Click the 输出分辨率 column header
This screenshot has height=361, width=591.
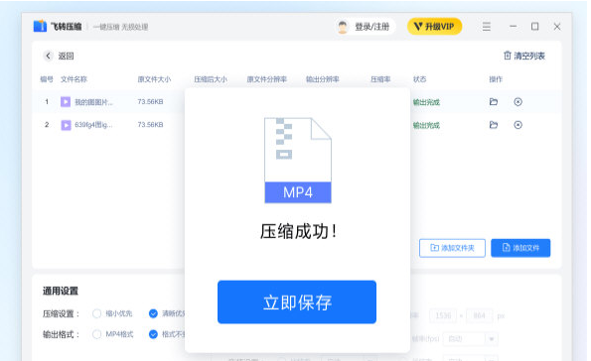[x=322, y=79]
